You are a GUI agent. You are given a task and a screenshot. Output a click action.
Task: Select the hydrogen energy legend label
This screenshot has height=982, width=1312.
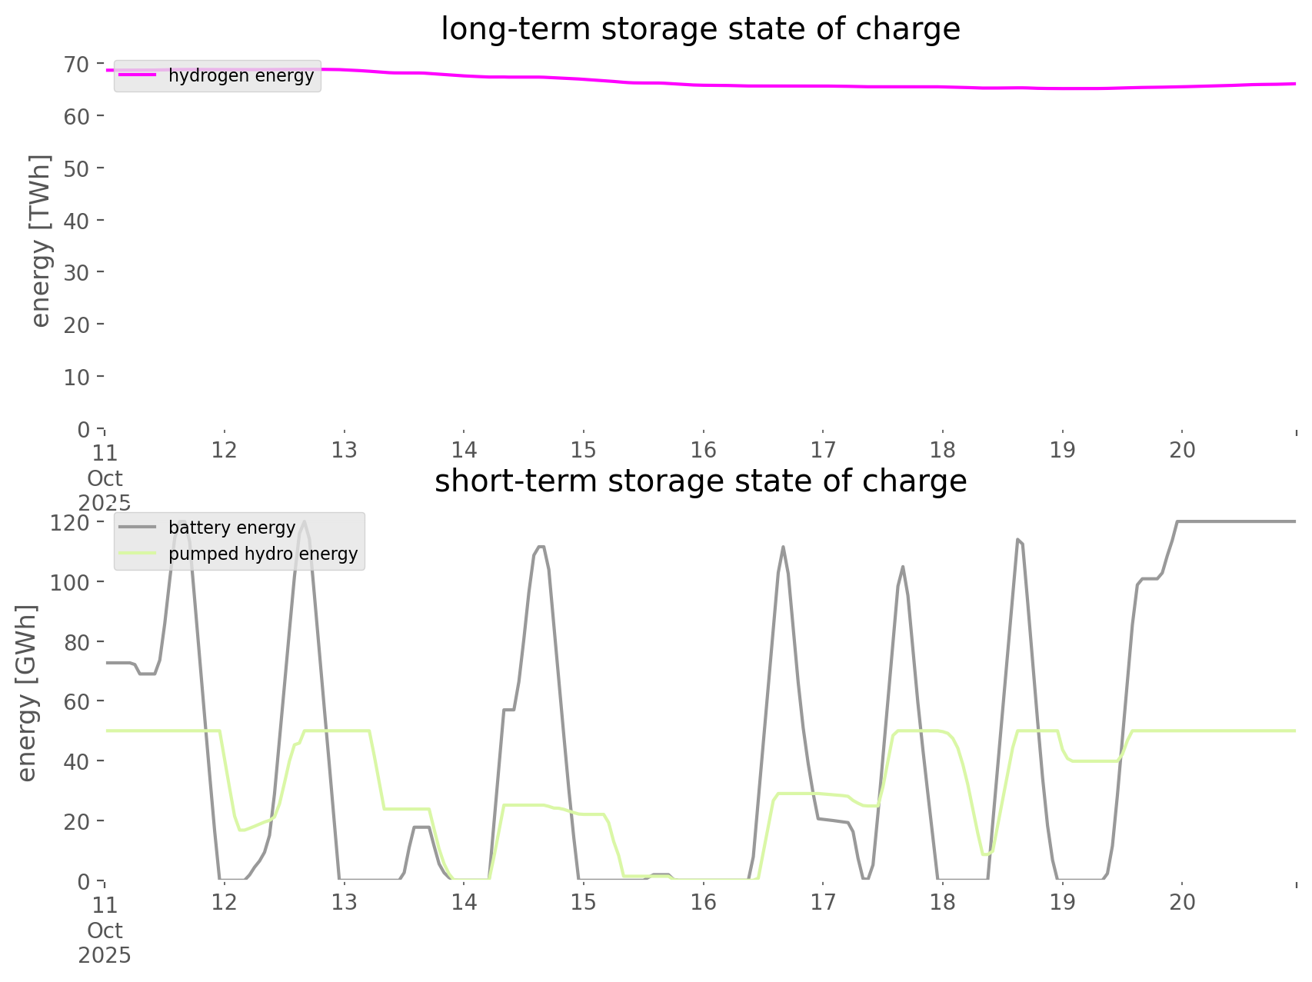241,75
